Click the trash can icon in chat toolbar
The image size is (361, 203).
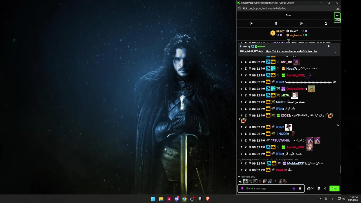tap(276, 23)
